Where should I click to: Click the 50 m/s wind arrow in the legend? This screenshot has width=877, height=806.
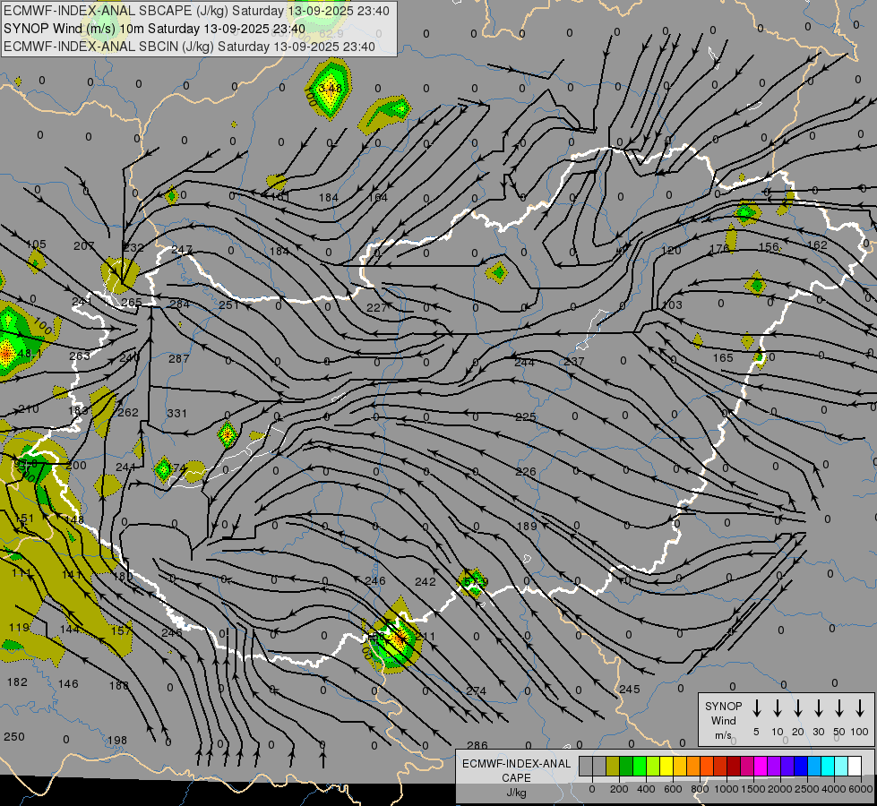[839, 708]
